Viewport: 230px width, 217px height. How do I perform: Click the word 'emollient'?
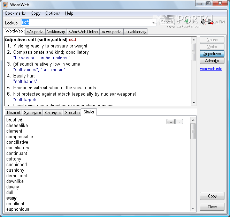click(x=15, y=203)
